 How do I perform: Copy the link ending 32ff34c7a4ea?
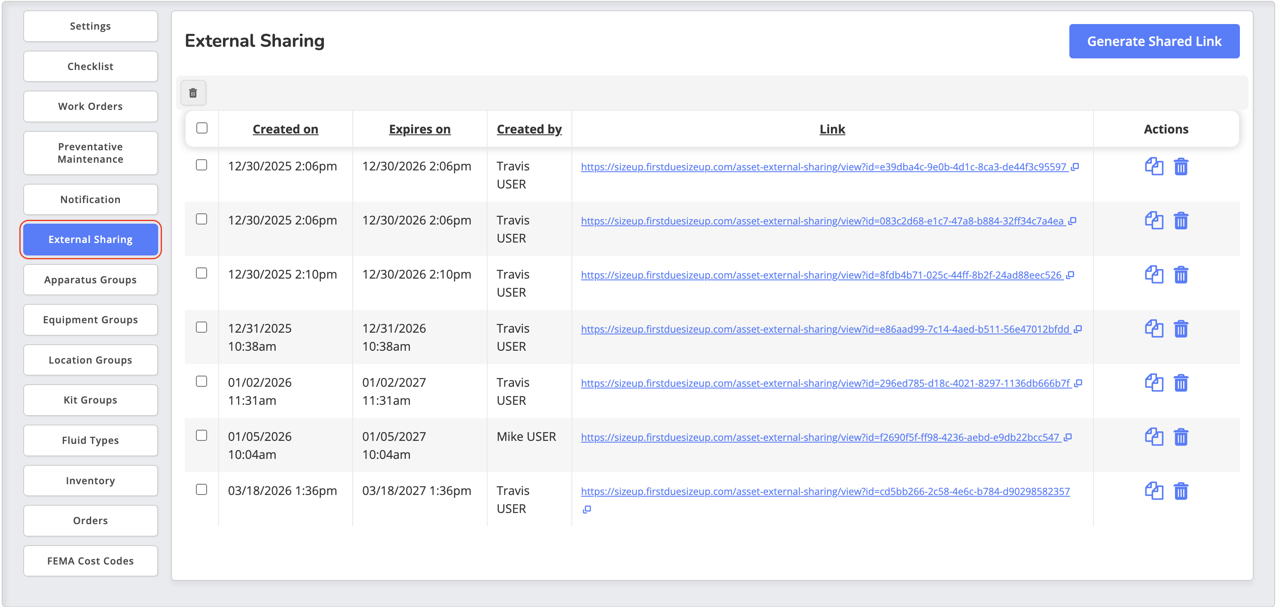1154,220
